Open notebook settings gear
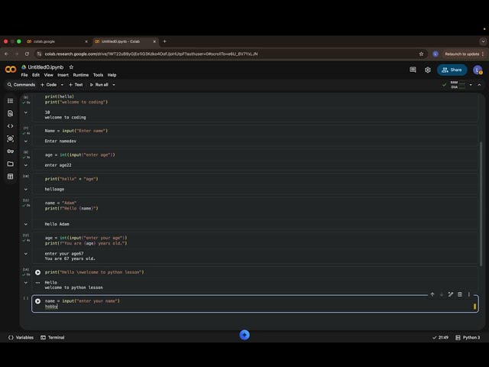Viewport: 489px width, 367px height. (428, 70)
